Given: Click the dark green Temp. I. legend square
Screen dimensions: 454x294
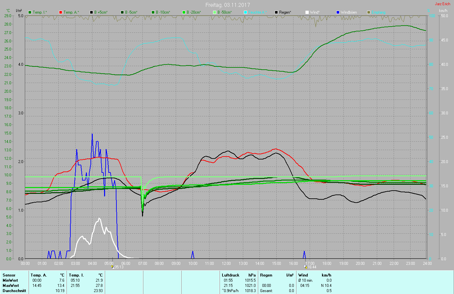Looking at the screenshot, I should click(x=30, y=12).
